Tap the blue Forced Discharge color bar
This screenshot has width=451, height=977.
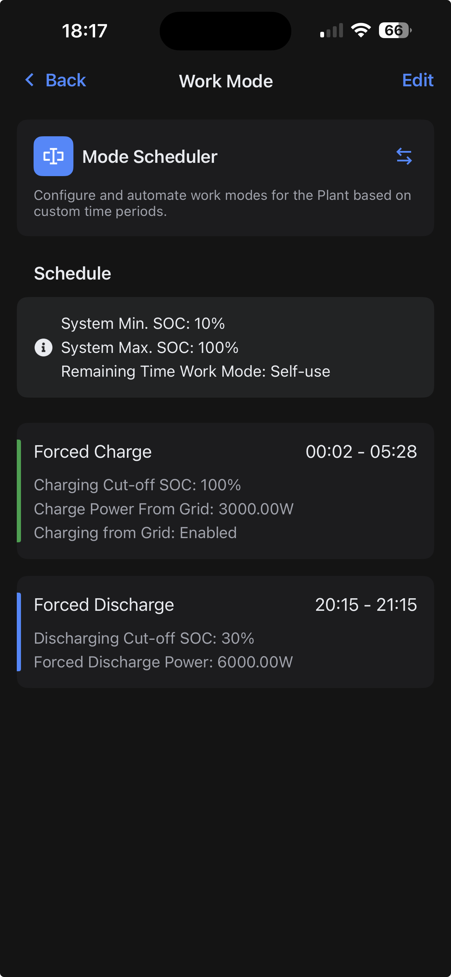pyautogui.click(x=19, y=632)
